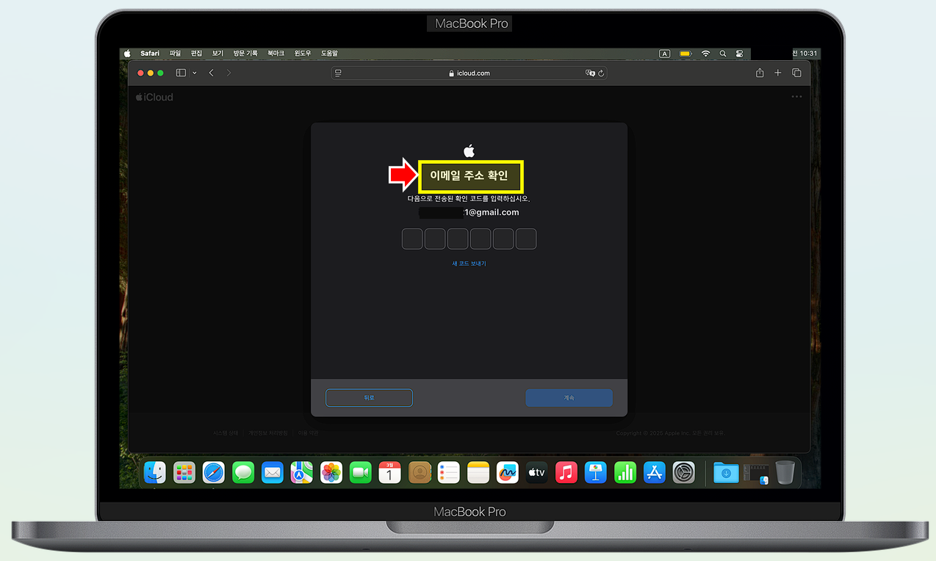Open the Apple TV app in the dock
This screenshot has height=561, width=936.
click(537, 472)
